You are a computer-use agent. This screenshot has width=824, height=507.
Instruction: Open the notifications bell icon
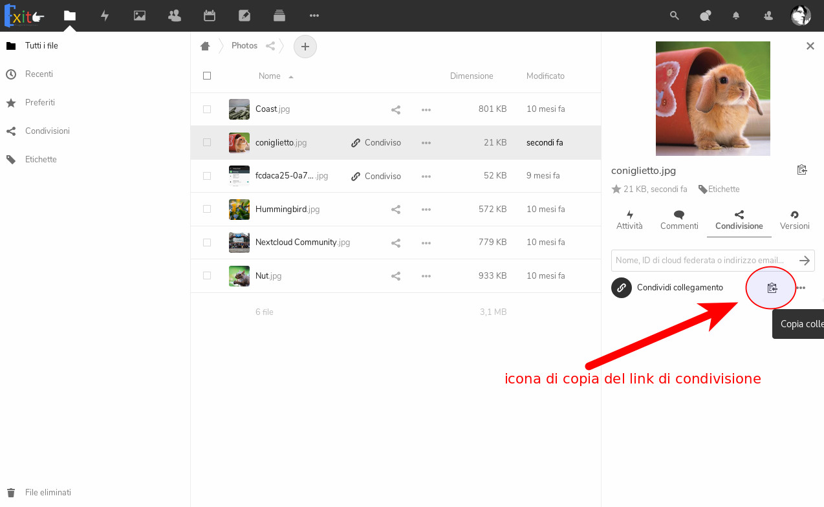(736, 16)
